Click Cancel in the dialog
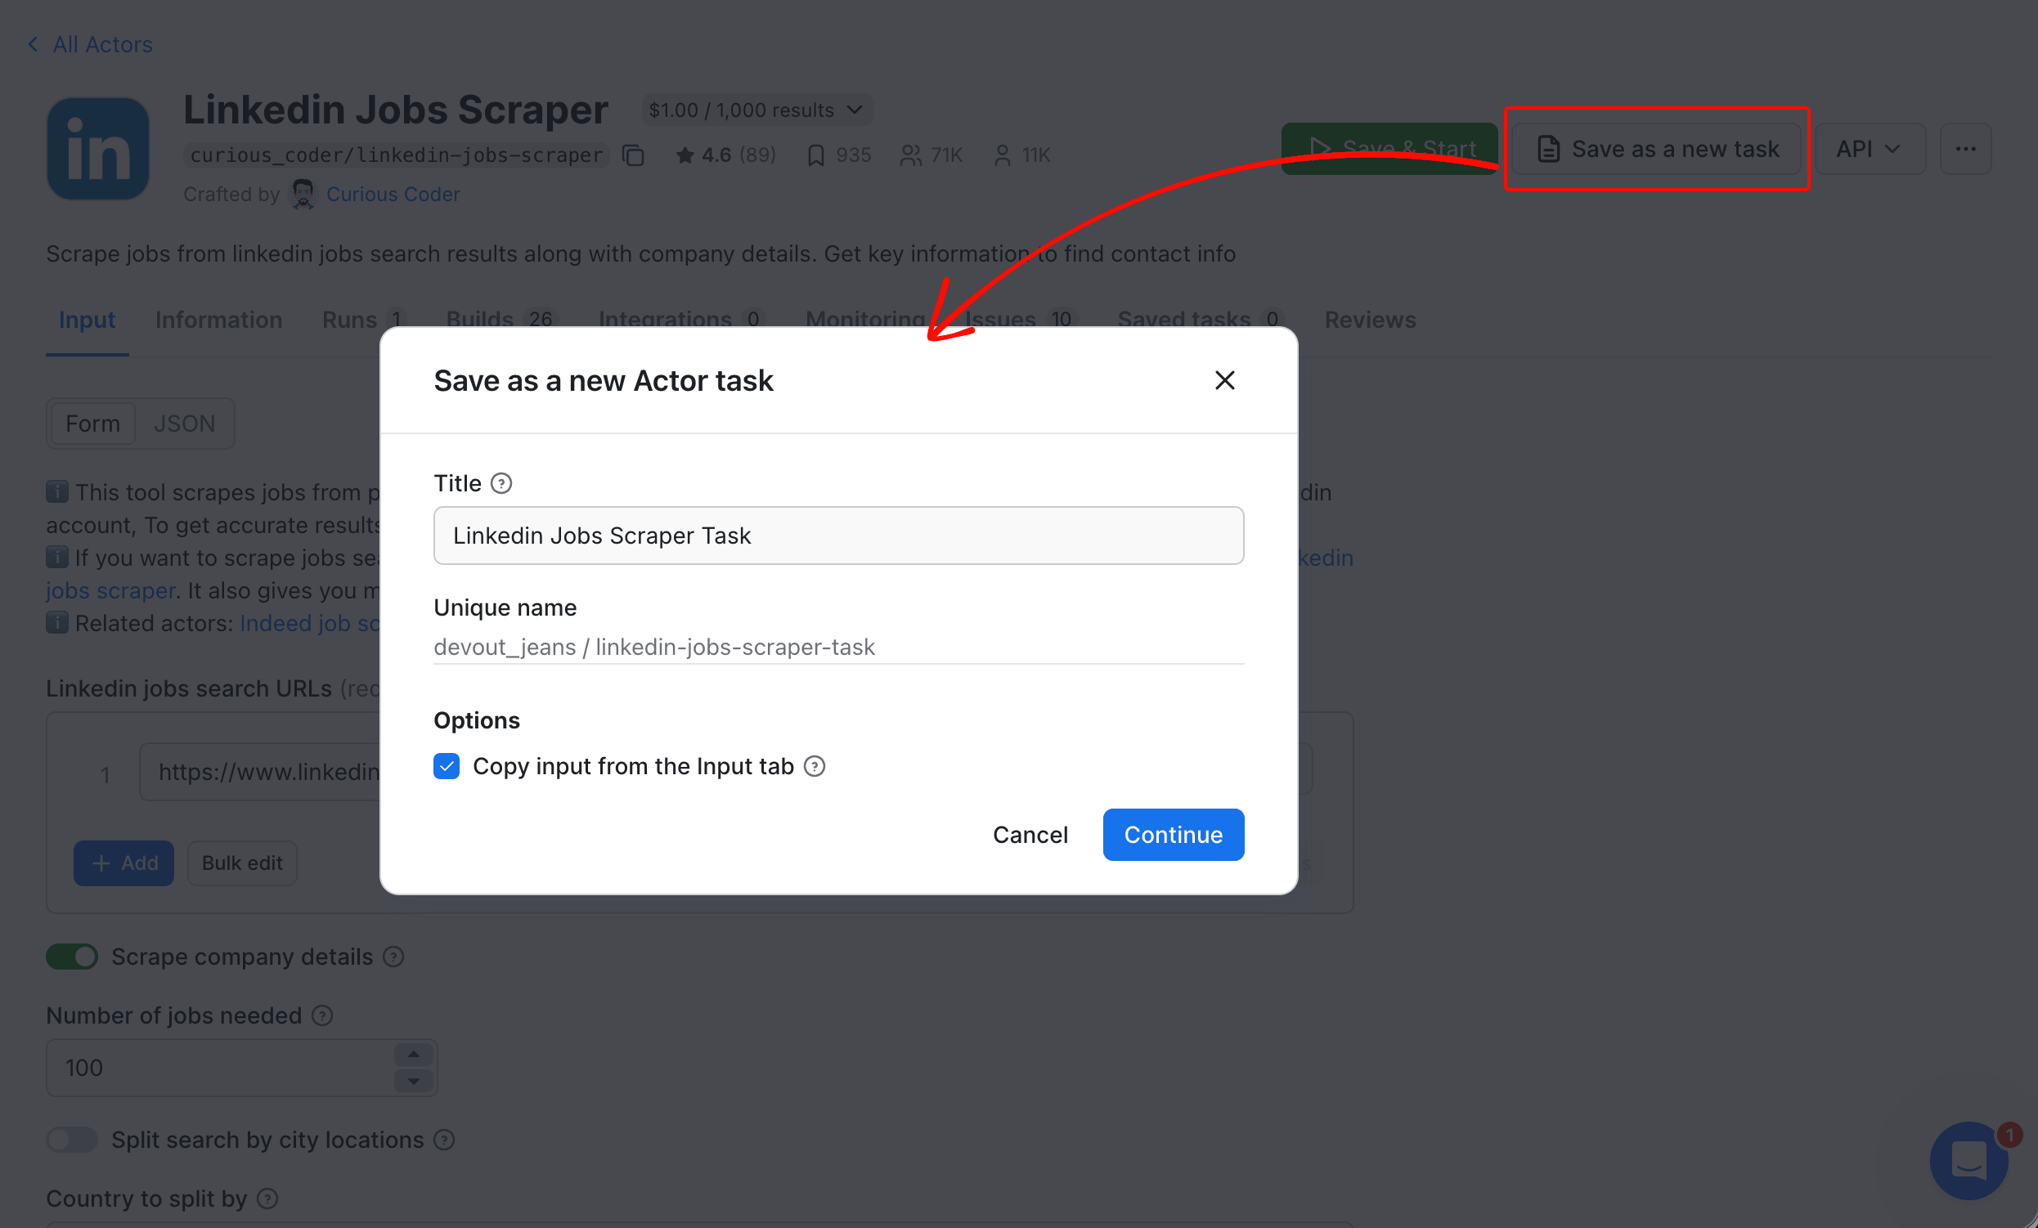This screenshot has height=1228, width=2038. 1030,835
